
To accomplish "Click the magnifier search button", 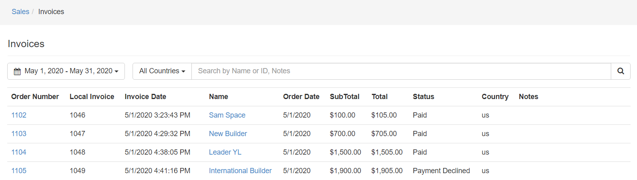I will click(x=620, y=71).
